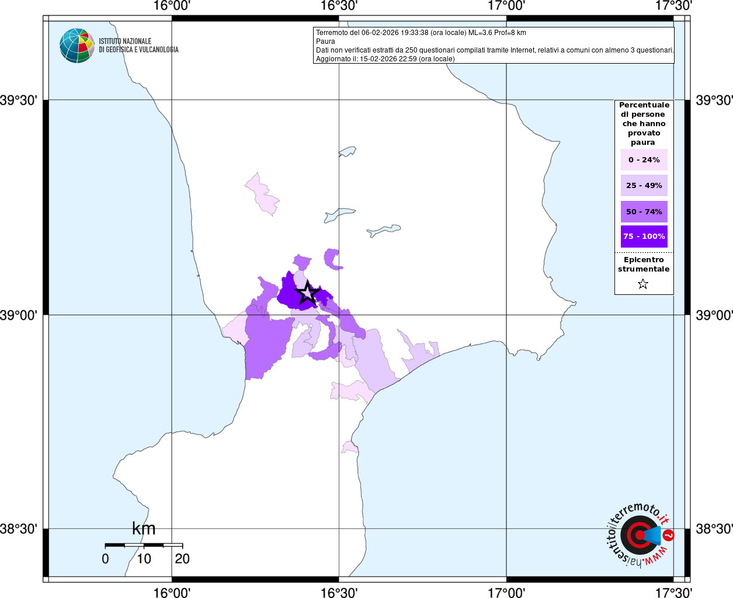The width and height of the screenshot is (733, 598).
Task: Click the 16°30' longitude label on bottom axis
Action: tap(339, 592)
